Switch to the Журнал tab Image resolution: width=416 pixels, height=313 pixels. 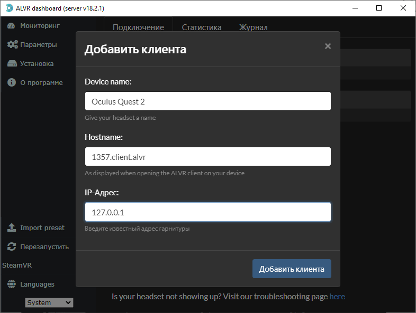tap(254, 27)
